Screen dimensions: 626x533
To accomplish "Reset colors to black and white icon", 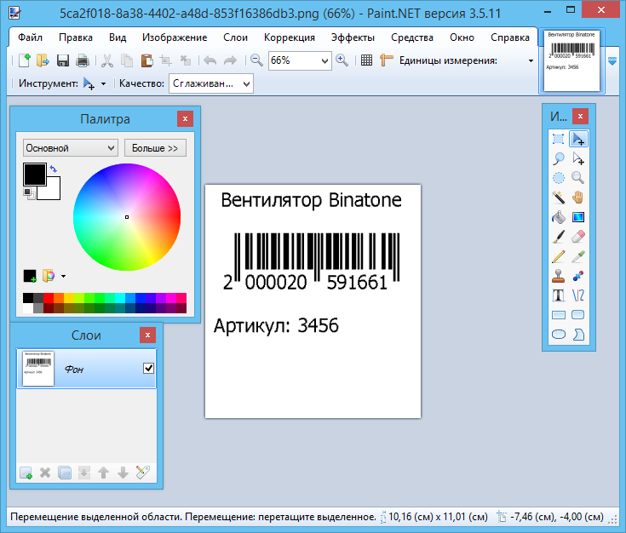I will [x=29, y=194].
